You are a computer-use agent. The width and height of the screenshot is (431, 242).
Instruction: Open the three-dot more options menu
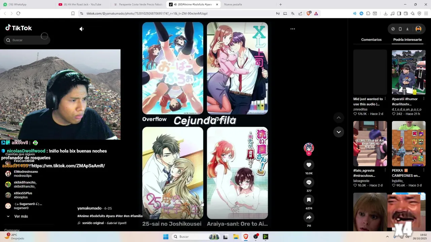point(293,29)
